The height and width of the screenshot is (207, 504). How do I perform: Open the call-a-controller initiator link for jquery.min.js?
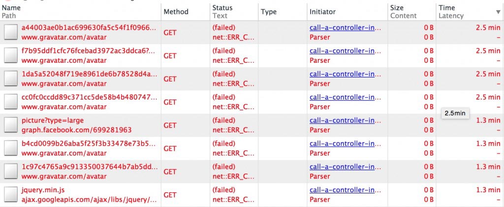click(x=345, y=190)
